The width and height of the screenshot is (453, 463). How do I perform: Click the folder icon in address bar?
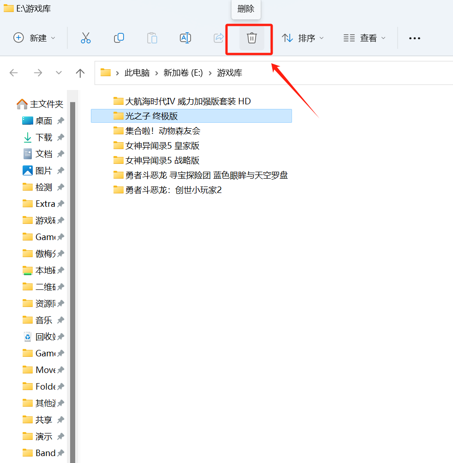(x=105, y=72)
